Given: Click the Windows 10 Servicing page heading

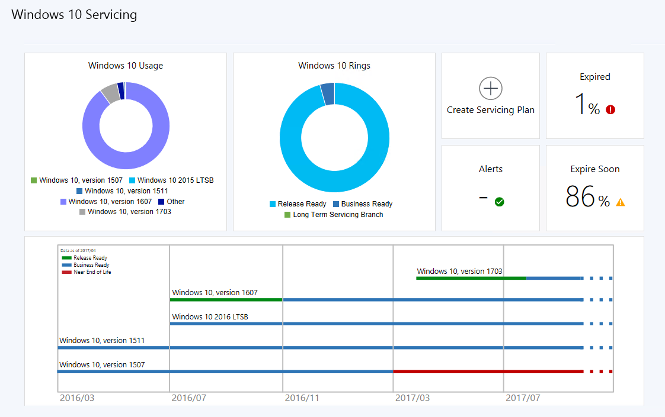Looking at the screenshot, I should pyautogui.click(x=74, y=14).
